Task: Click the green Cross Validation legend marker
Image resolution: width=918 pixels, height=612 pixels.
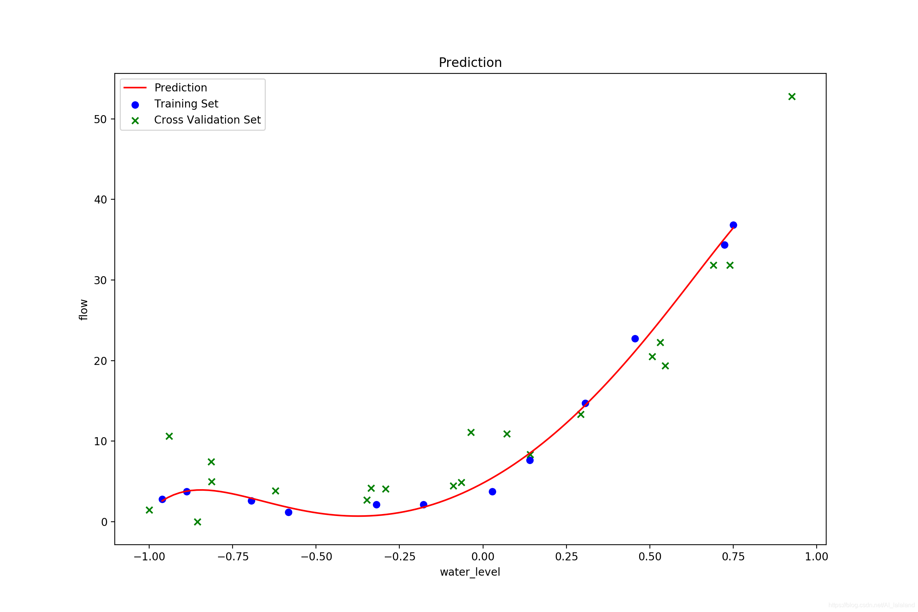Action: 135,121
